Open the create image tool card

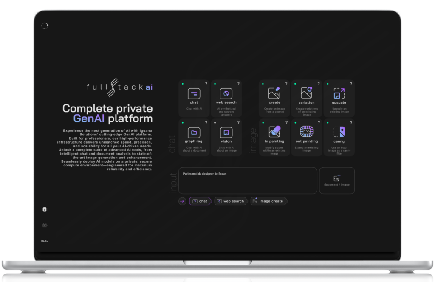pos(274,99)
